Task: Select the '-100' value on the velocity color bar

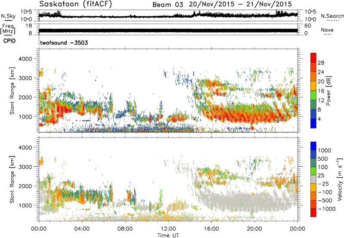Action: (x=325, y=192)
